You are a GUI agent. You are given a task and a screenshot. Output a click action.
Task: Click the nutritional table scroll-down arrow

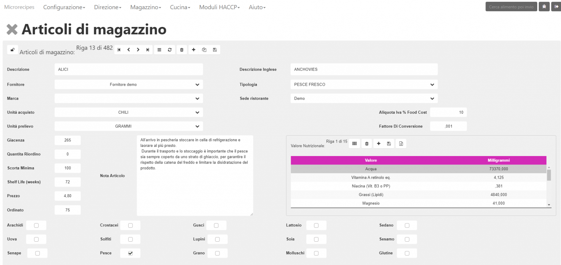point(549,205)
